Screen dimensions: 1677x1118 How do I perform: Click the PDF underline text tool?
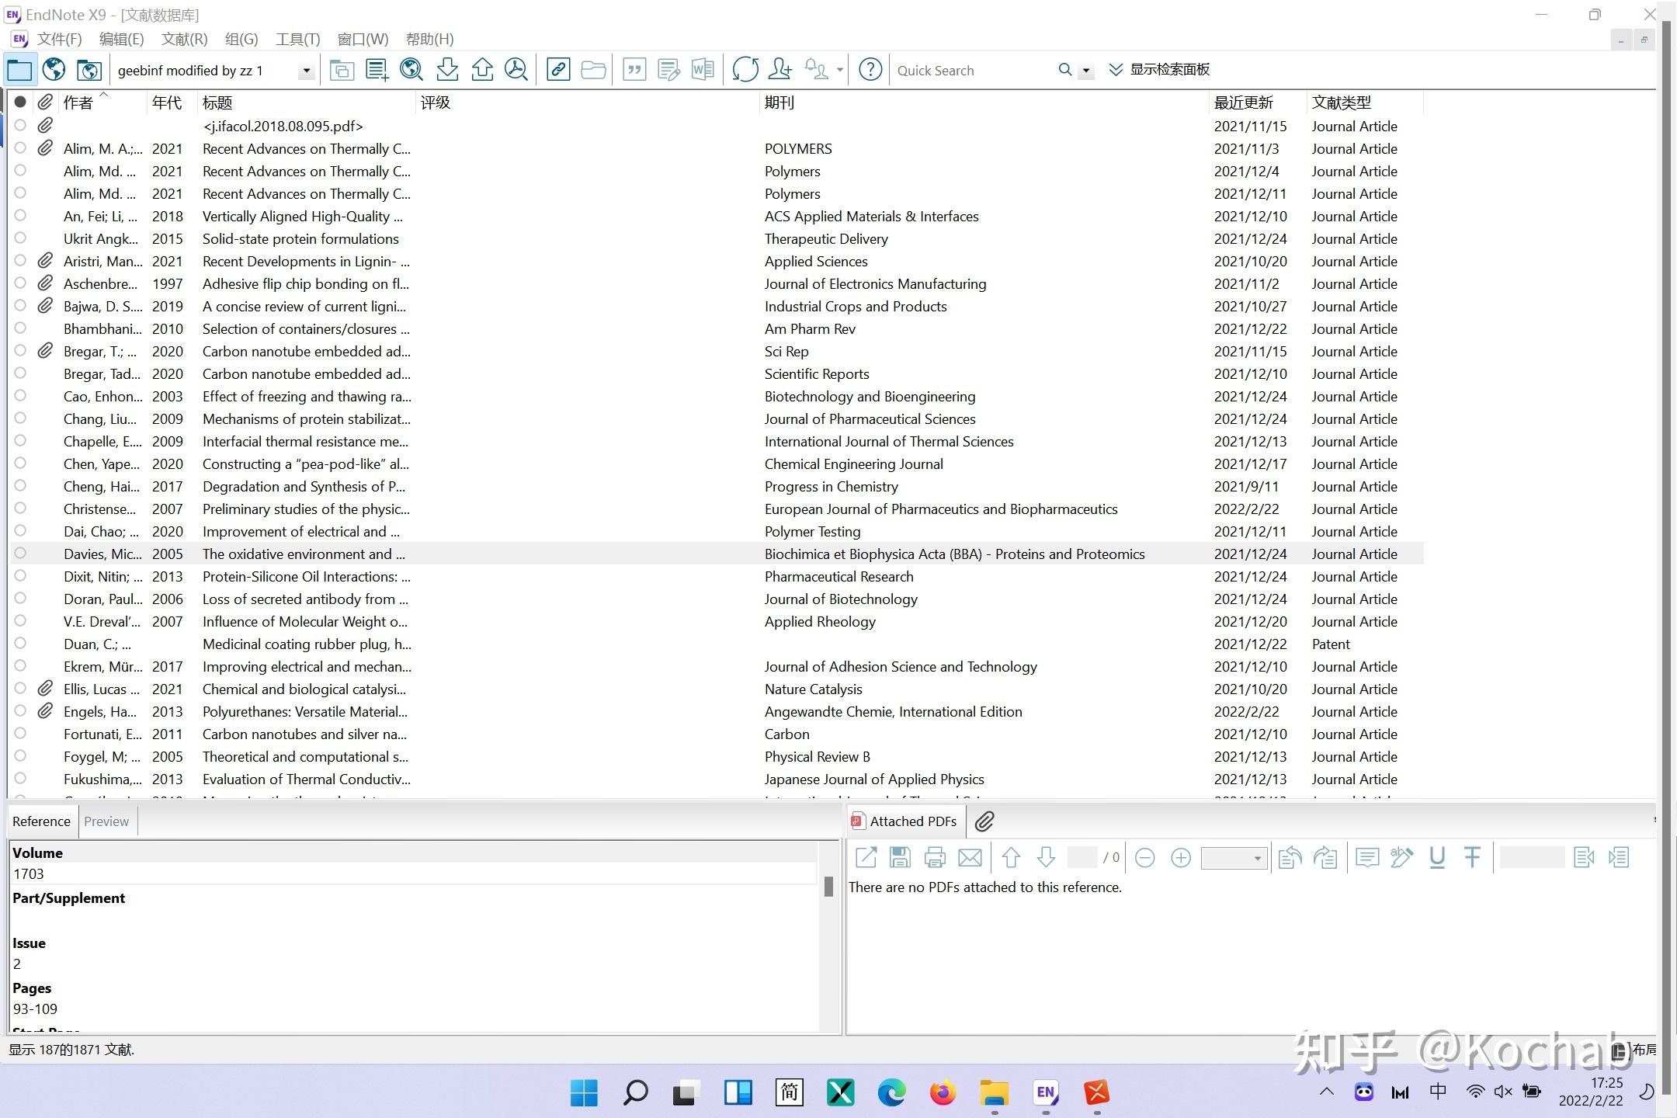(1437, 858)
